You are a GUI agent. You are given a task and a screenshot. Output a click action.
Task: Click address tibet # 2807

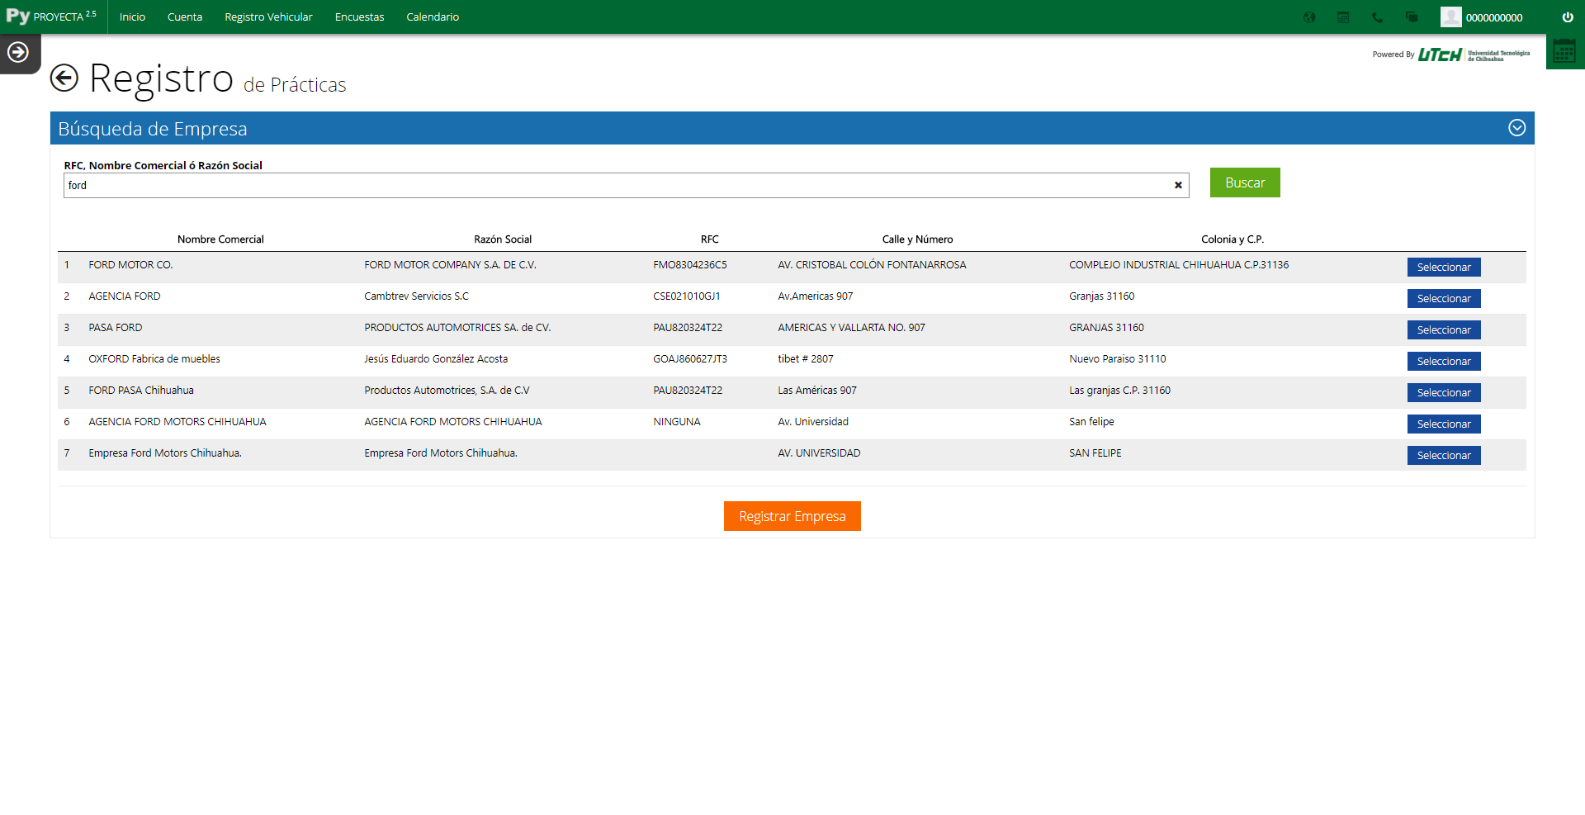[x=806, y=359]
